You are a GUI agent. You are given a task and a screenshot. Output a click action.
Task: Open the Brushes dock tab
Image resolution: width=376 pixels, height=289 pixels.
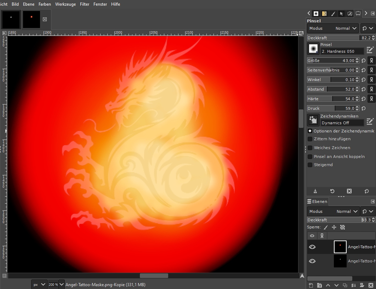[x=316, y=14]
